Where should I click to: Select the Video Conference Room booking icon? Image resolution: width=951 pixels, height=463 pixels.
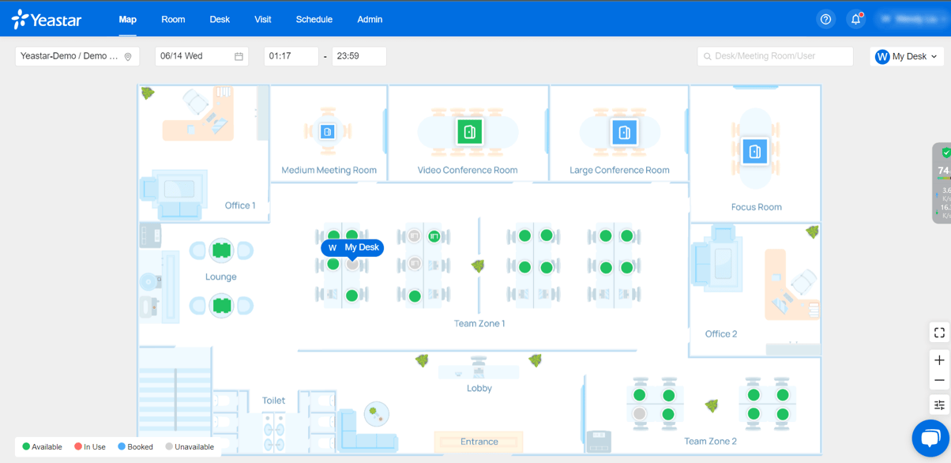click(x=469, y=131)
